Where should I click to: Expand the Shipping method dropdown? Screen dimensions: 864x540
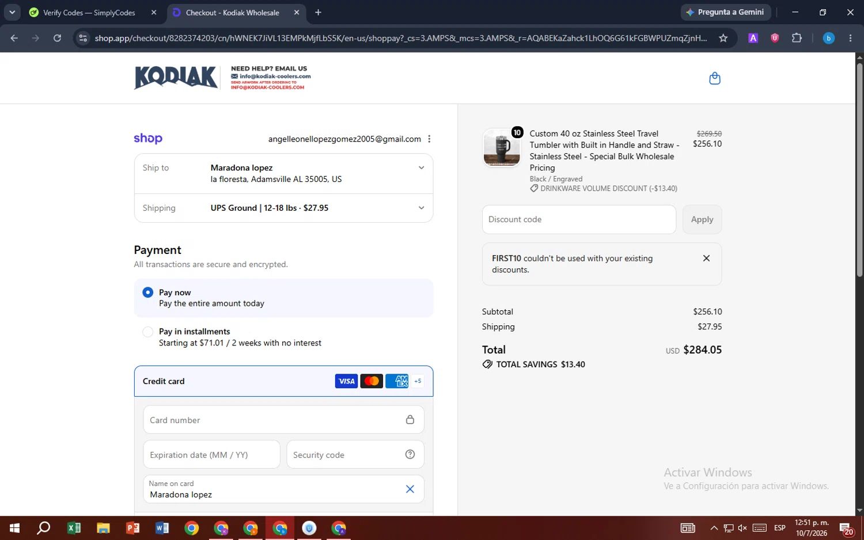421,208
